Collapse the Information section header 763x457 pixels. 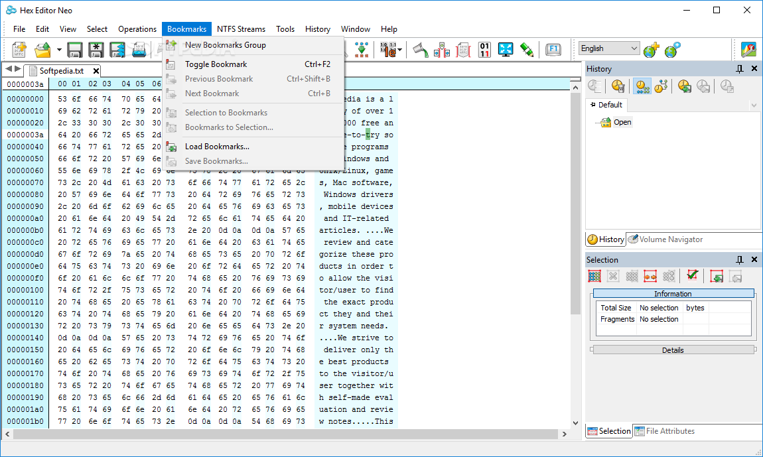[673, 293]
